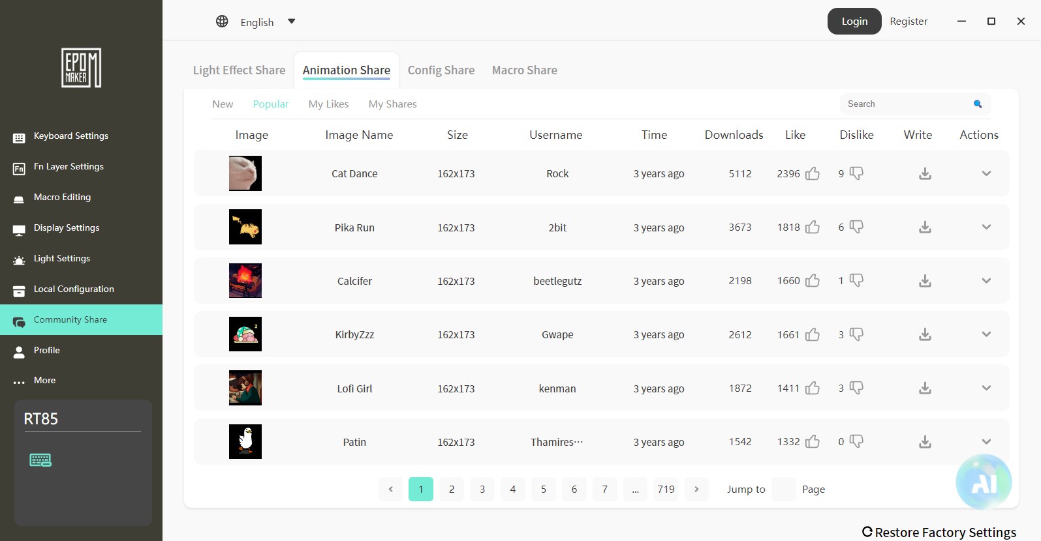Image resolution: width=1041 pixels, height=541 pixels.
Task: Click the search magnifier icon
Action: [978, 104]
